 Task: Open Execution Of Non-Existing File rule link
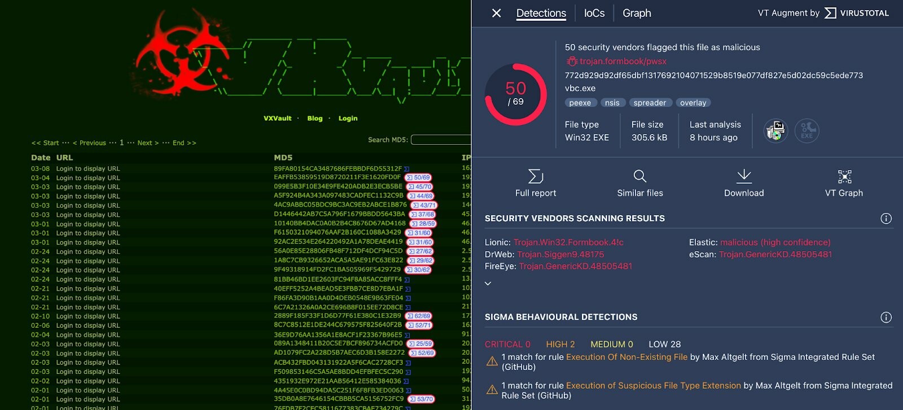[626, 357]
